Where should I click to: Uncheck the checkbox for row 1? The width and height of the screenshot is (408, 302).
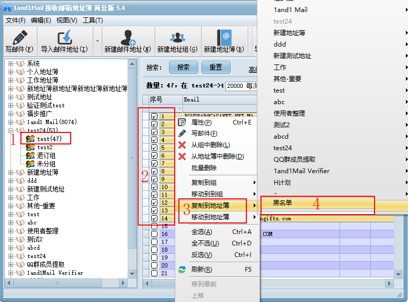[x=154, y=116]
